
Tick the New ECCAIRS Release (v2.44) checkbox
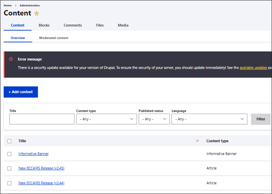9,183
